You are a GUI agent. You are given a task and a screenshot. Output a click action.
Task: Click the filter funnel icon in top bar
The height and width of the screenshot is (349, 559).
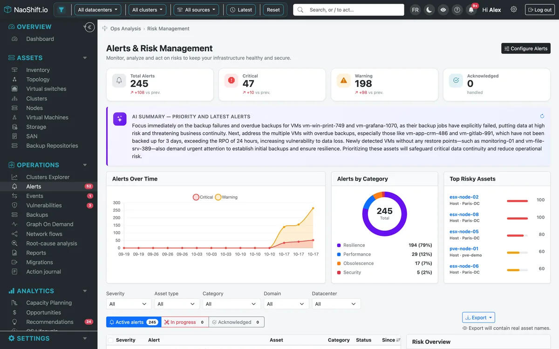pos(62,9)
